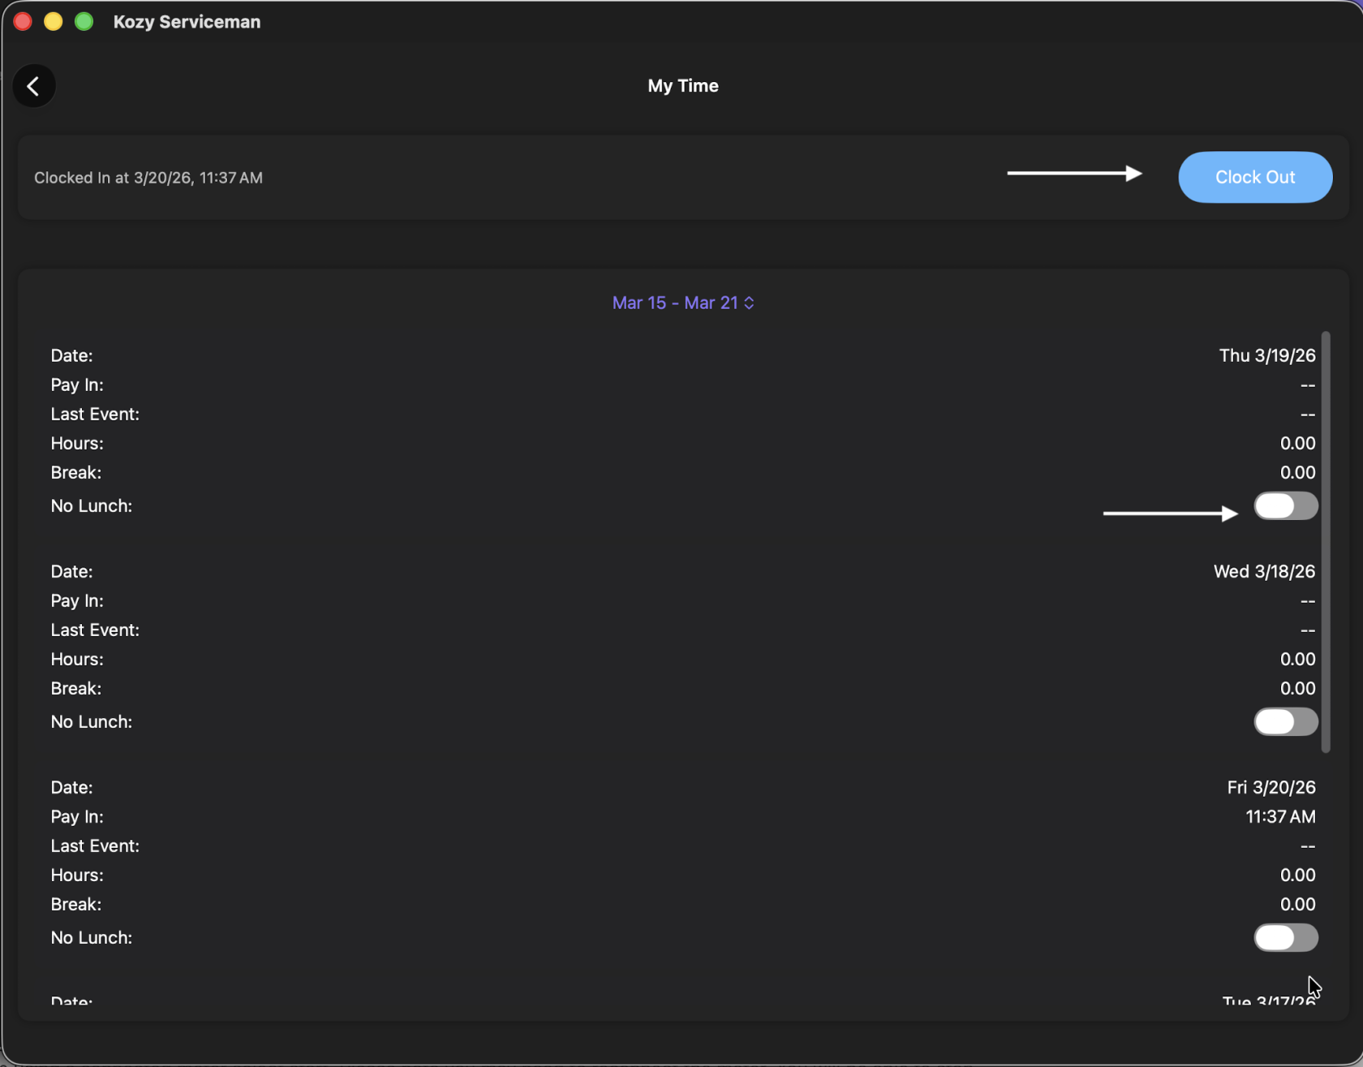1363x1067 pixels.
Task: Open the Mar 15 - Mar 21 week selector
Action: tap(682, 303)
